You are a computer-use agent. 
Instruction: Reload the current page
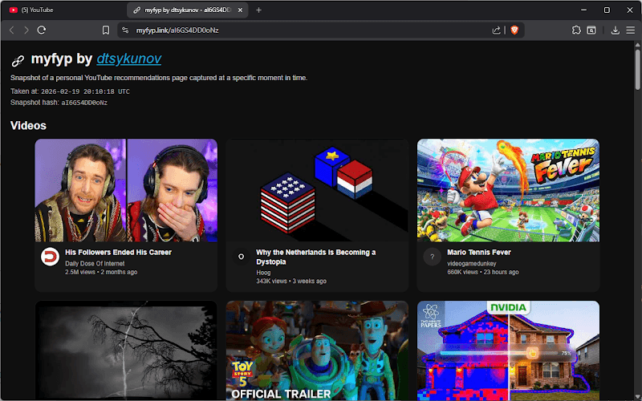click(x=42, y=30)
